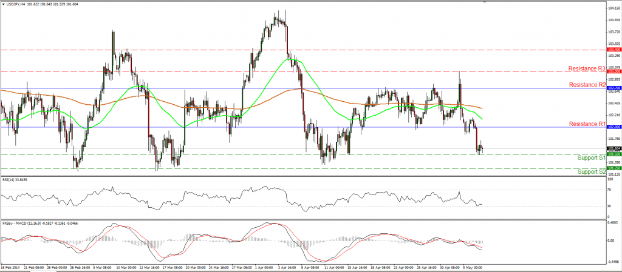Image resolution: width=622 pixels, height=272 pixels.
Task: Click the green 101.500 price tag
Action: [x=613, y=154]
